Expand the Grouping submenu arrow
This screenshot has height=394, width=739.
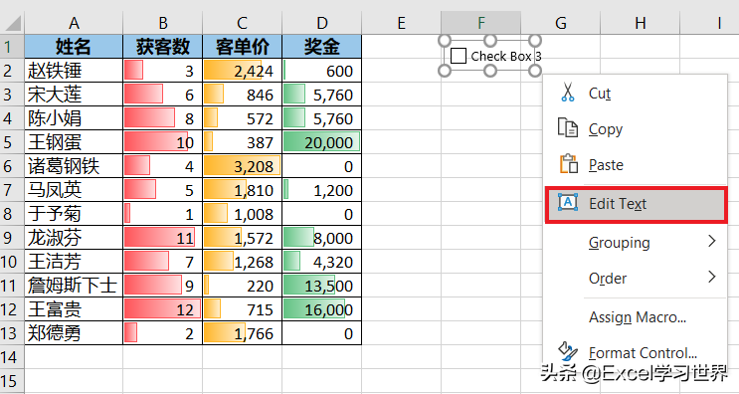click(712, 242)
